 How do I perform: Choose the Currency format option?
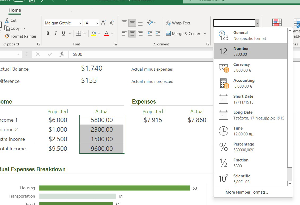coord(250,67)
